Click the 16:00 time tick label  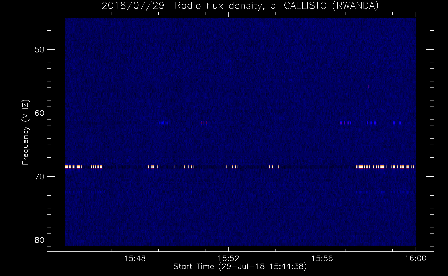(x=416, y=259)
